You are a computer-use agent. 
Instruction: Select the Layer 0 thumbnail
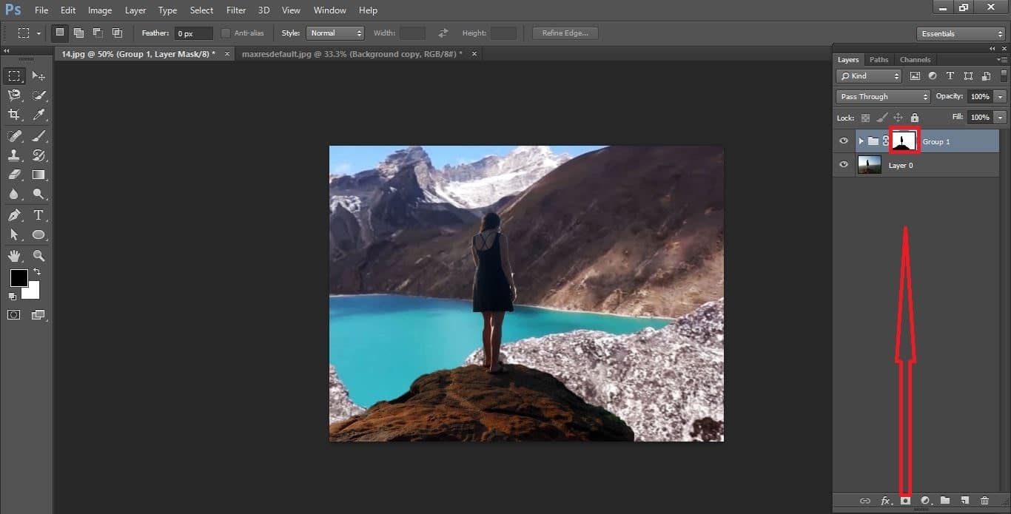point(868,165)
